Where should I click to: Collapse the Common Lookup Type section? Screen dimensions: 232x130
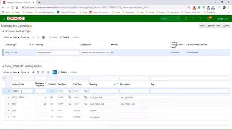pos(3,31)
